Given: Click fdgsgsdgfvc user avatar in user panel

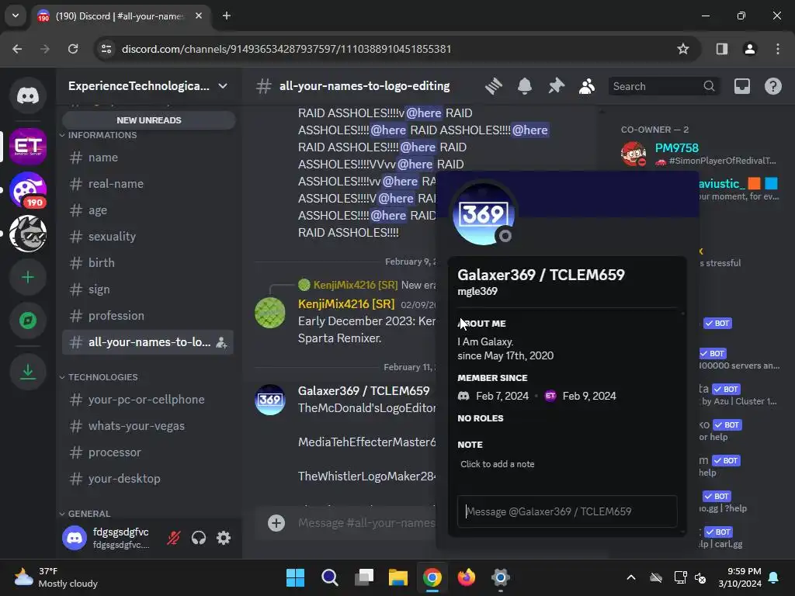Looking at the screenshot, I should [74, 538].
